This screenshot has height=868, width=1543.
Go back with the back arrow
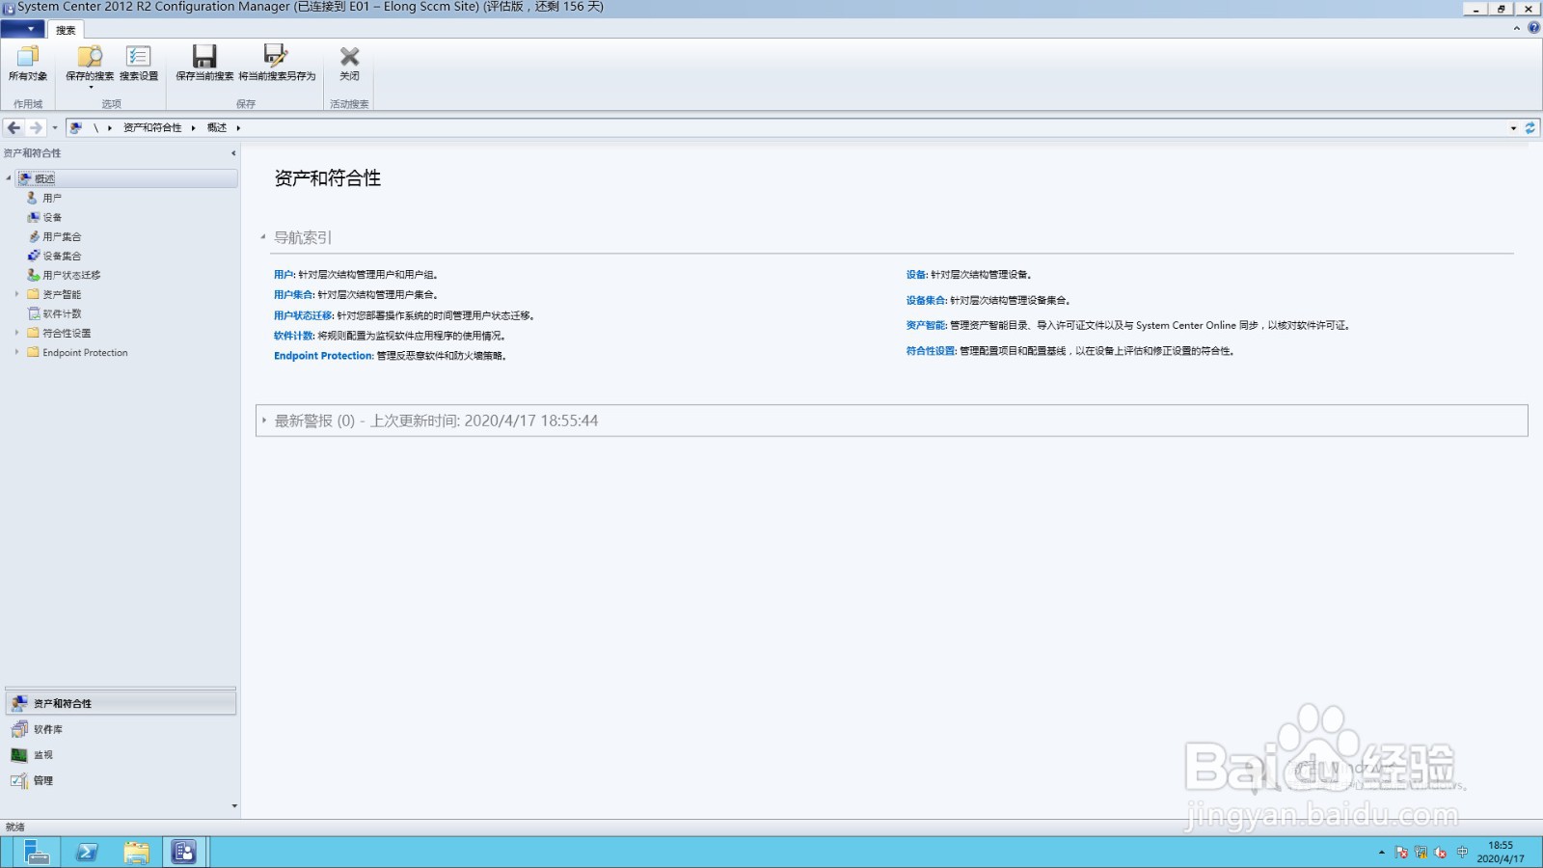pos(14,127)
